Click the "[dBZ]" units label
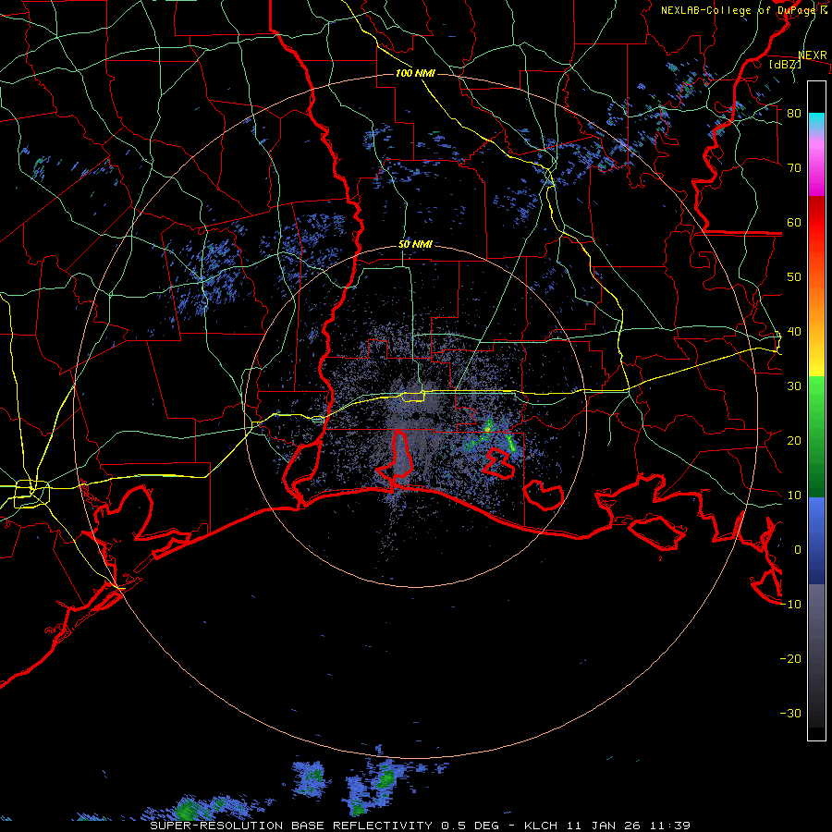 point(786,64)
